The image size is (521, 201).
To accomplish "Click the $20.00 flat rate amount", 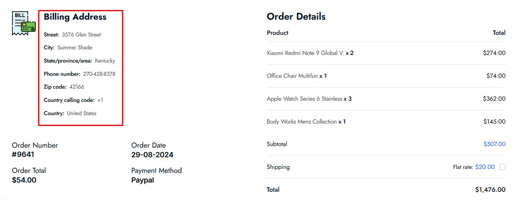I will tap(485, 167).
